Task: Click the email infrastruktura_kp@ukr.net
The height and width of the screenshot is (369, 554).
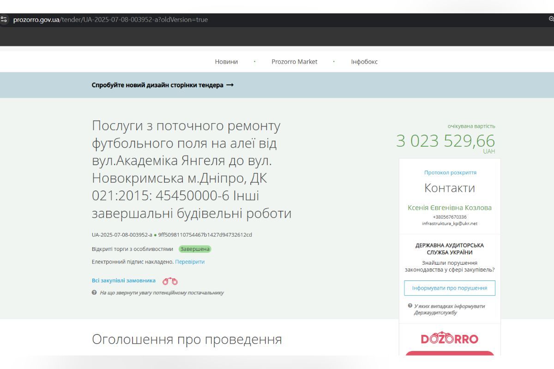Action: tap(450, 223)
